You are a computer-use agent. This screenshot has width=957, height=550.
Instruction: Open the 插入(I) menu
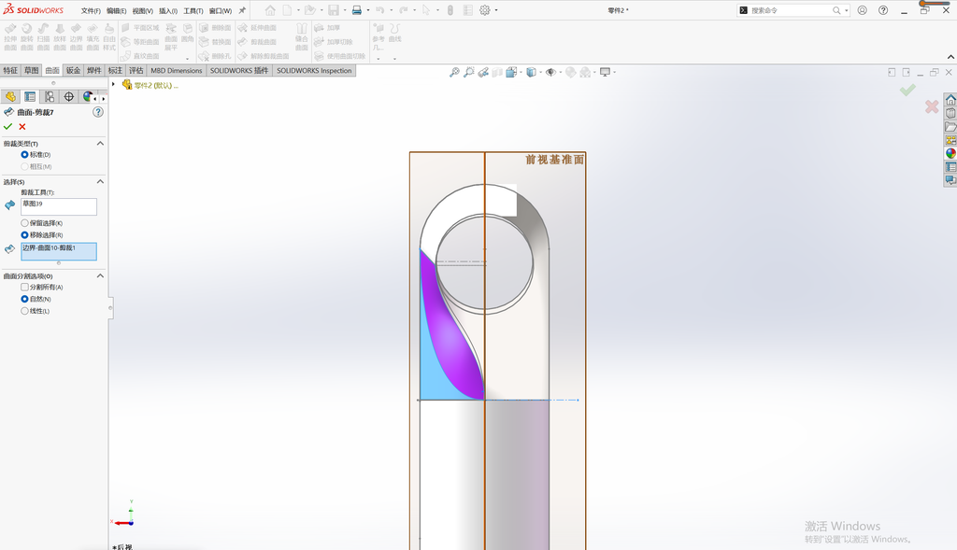click(x=168, y=10)
